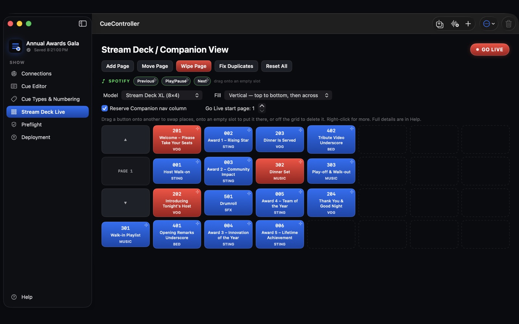Click the Stream Deck Live grid icon

[x=14, y=112]
